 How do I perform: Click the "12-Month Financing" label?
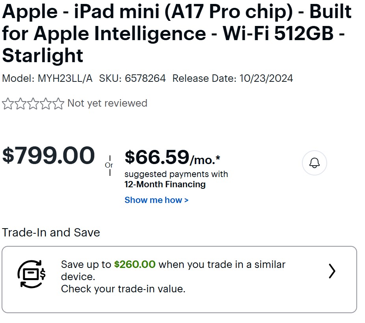(165, 184)
